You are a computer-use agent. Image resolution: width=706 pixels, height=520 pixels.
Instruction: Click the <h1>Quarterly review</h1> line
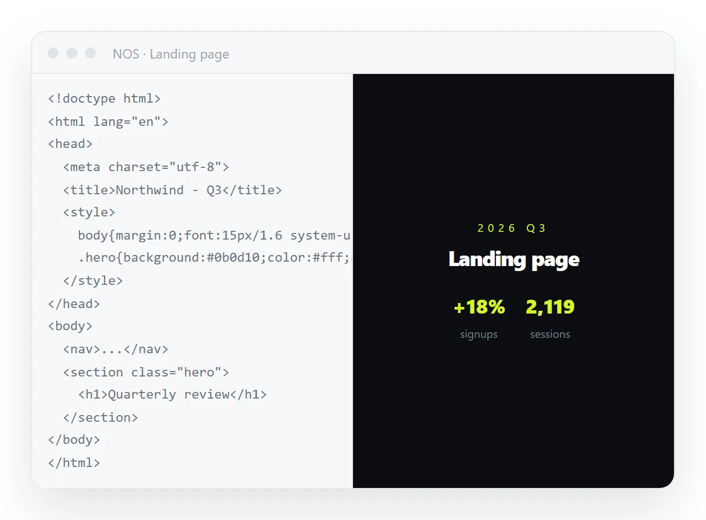click(172, 394)
